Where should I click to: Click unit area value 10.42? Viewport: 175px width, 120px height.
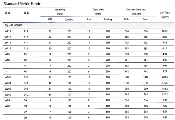point(164,31)
